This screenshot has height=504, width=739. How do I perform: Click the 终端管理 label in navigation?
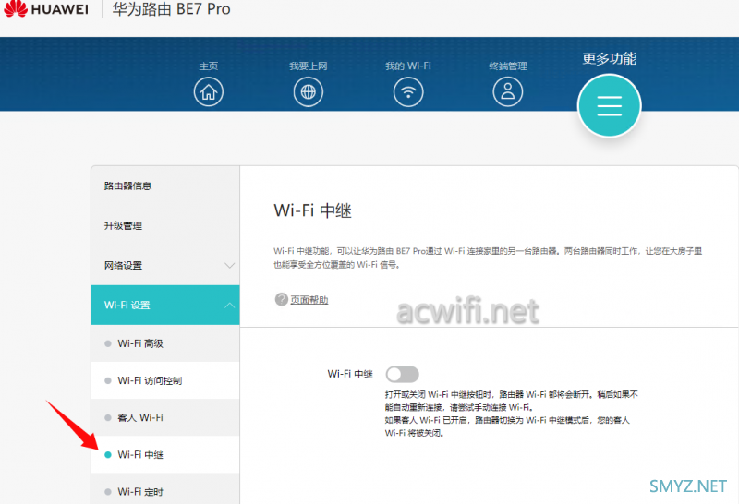pos(507,66)
